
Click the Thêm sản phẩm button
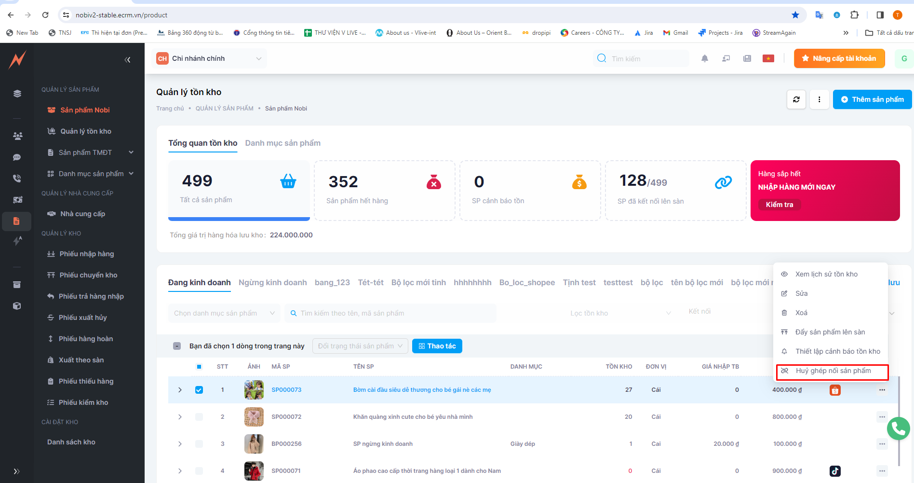[x=872, y=99]
